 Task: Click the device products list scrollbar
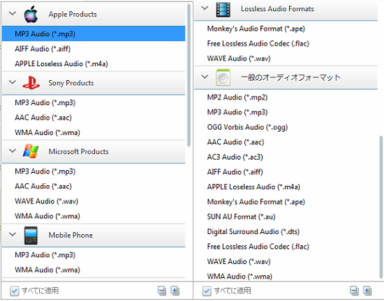click(x=189, y=75)
